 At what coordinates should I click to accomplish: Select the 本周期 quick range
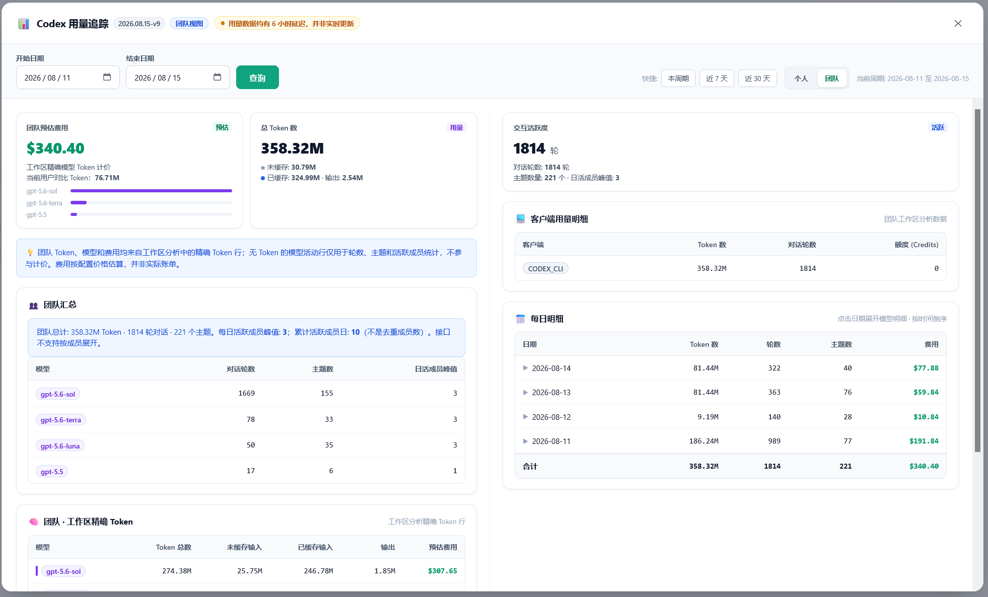[x=678, y=79]
